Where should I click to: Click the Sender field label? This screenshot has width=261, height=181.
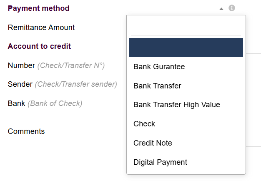[20, 84]
